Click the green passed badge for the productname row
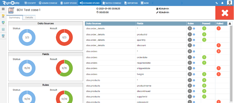Image resolution: width=234 pixels, height=103 pixels. (x=204, y=85)
